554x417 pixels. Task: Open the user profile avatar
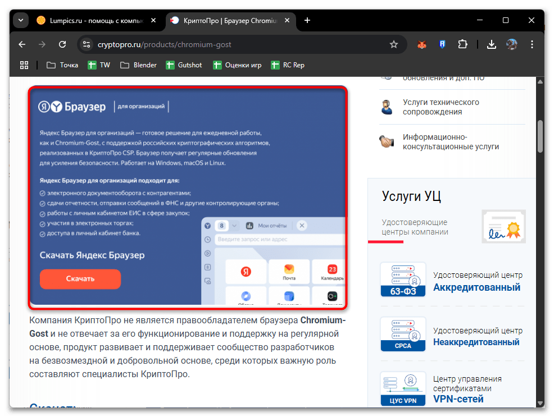[512, 44]
